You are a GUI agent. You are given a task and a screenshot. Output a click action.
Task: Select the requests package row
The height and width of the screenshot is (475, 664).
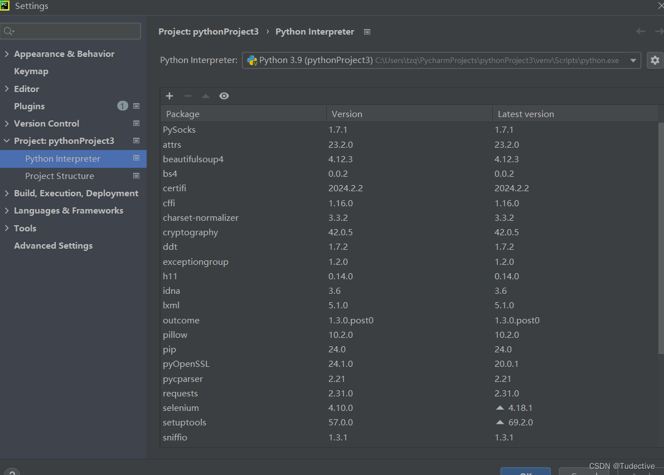tap(409, 393)
